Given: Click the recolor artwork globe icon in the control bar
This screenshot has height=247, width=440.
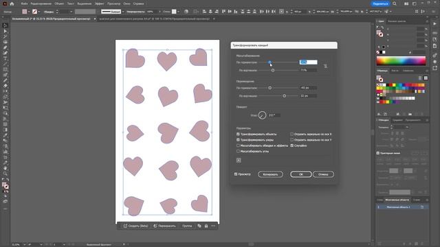Looking at the screenshot, I should click(x=186, y=12).
